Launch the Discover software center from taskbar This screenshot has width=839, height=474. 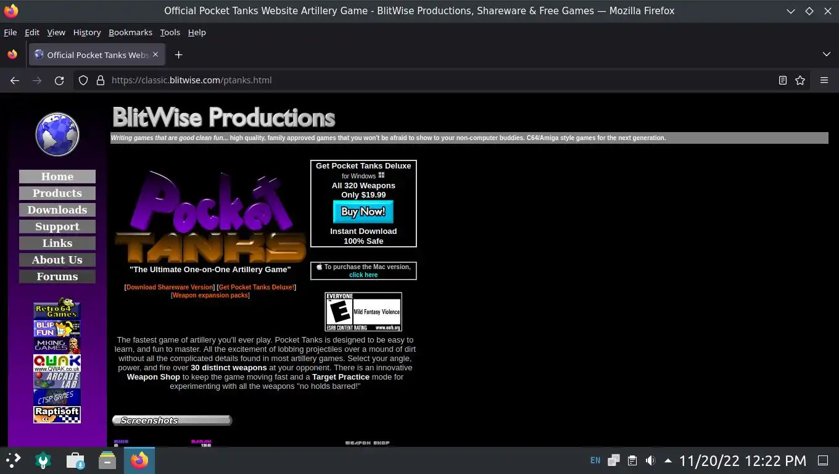tap(43, 460)
